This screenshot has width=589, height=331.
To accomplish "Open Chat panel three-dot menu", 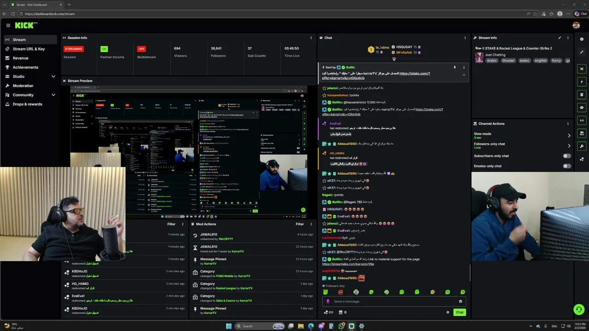I will click(465, 38).
